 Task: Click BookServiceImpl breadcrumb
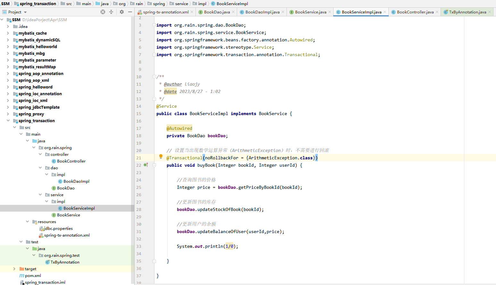[x=232, y=4]
